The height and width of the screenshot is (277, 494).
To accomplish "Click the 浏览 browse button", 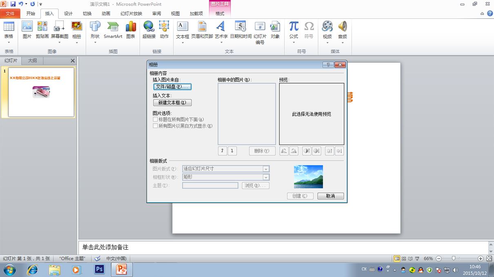I will pos(256,185).
